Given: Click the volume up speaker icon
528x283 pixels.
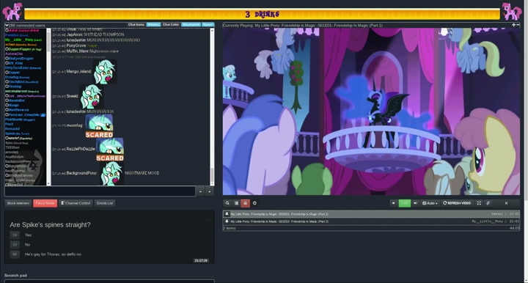Looking at the screenshot, I should [415, 203].
